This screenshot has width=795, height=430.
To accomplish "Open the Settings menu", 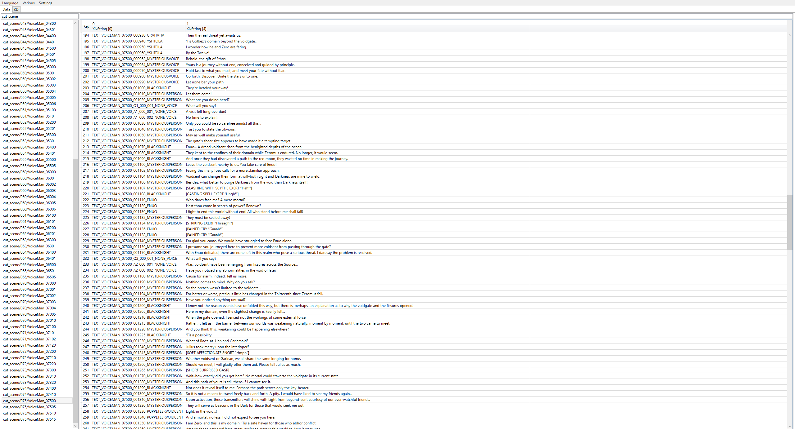I will click(45, 3).
